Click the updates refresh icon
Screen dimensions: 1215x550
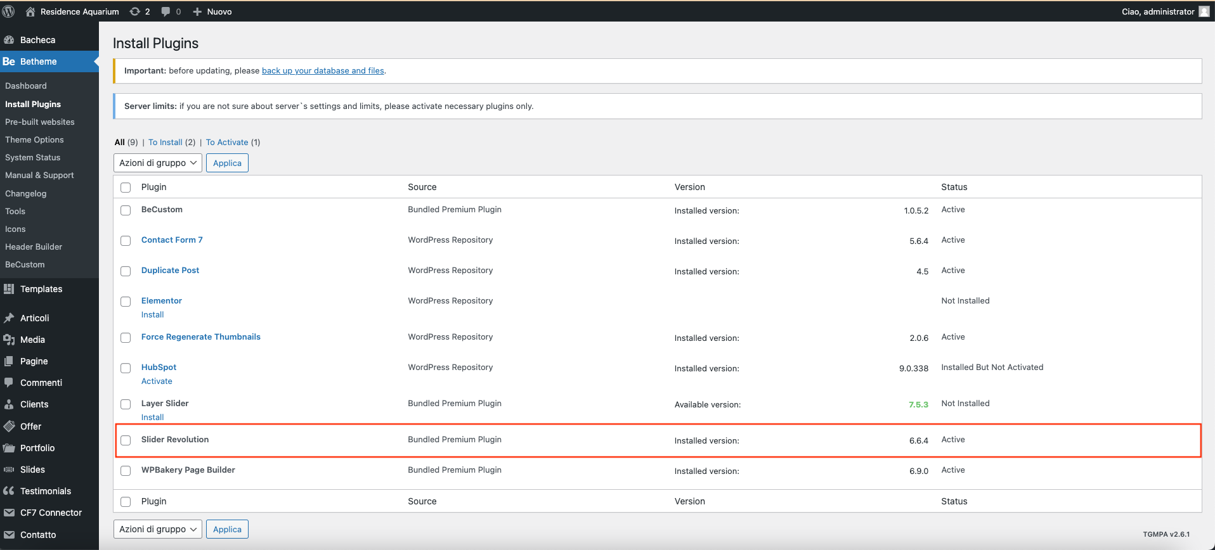[135, 11]
